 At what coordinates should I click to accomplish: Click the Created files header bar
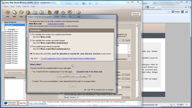tap(71, 31)
